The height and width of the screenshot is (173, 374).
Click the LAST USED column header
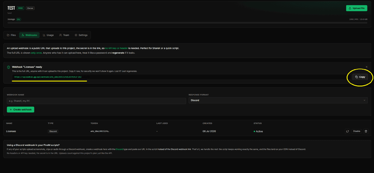click(162, 124)
